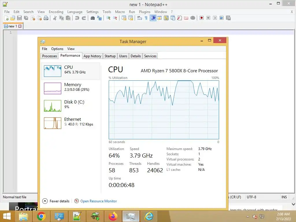Viewport: 296px width, 222px height.
Task: Select the Disk 0 (C:) performance item
Action: pos(71,106)
